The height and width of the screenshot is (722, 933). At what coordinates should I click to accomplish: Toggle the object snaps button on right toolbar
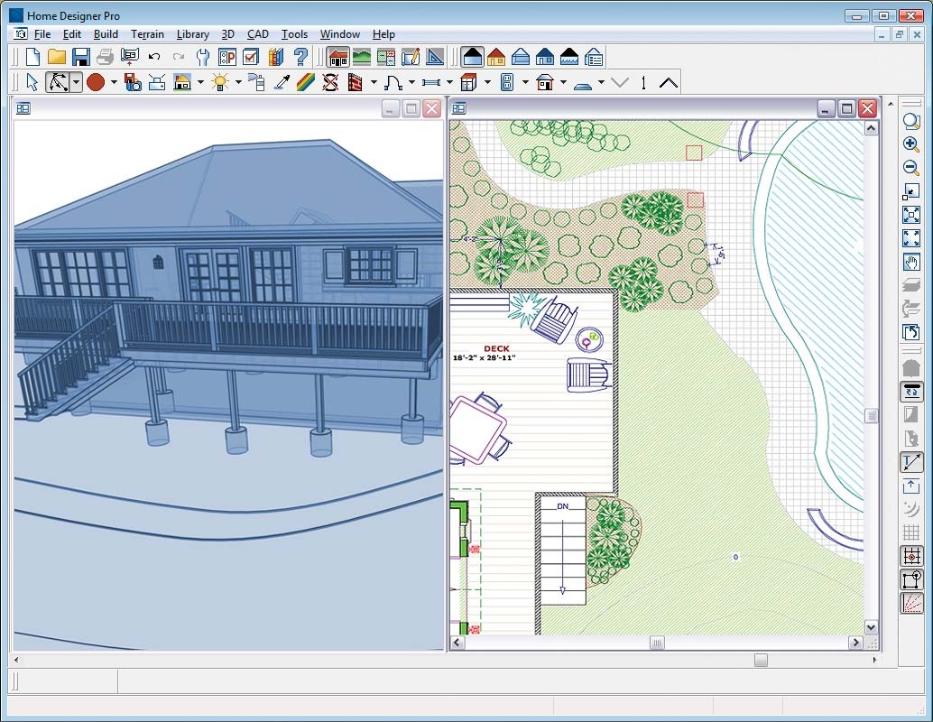click(910, 579)
